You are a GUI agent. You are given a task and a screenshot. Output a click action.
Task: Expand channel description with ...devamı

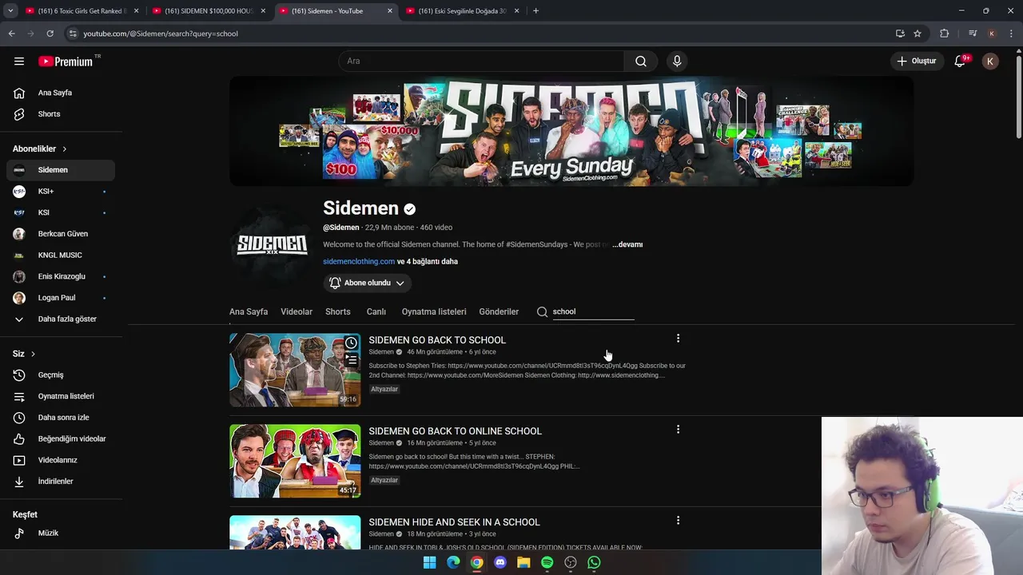coord(627,244)
